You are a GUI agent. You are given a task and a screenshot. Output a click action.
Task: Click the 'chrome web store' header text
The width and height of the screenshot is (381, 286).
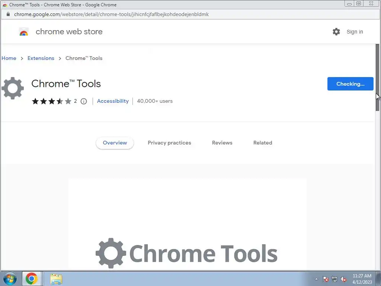pos(69,32)
